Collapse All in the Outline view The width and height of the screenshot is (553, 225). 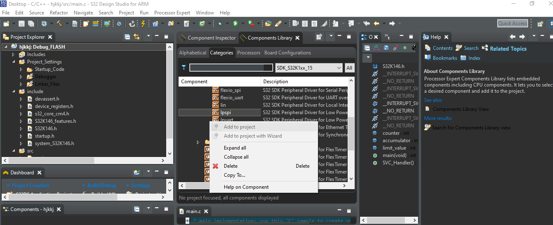367,48
